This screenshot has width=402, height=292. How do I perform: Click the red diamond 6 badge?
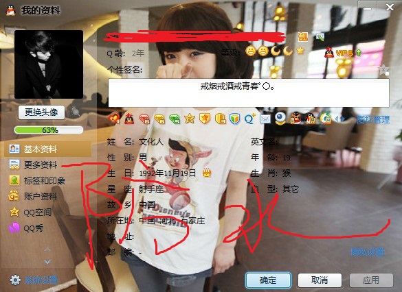tap(144, 119)
